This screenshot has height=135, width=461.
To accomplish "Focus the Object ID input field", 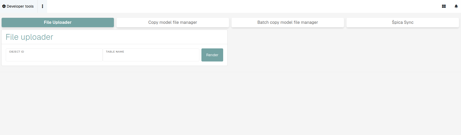I will tap(54, 55).
